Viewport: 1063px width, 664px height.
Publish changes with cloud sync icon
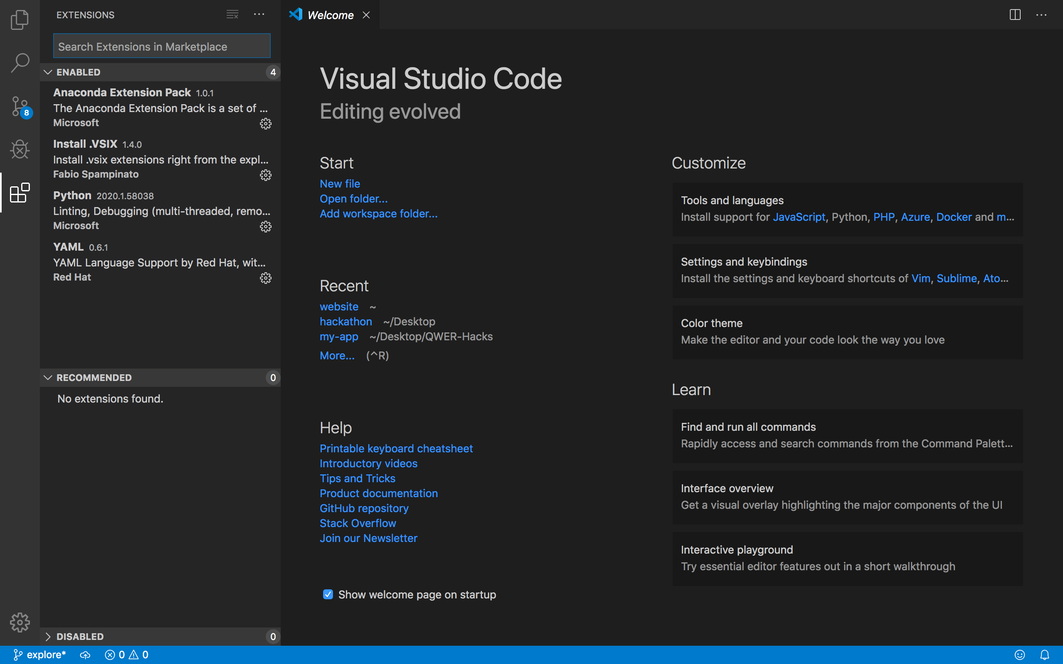click(x=85, y=655)
